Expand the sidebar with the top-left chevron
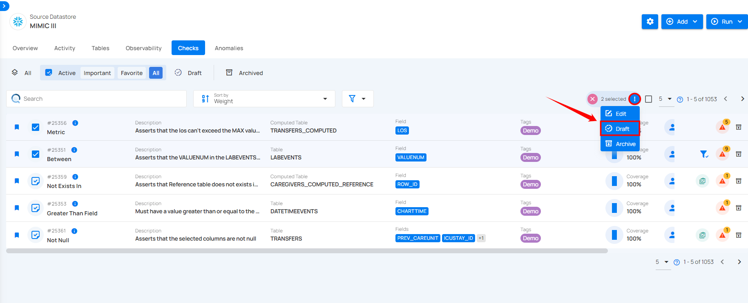 click(x=4, y=6)
